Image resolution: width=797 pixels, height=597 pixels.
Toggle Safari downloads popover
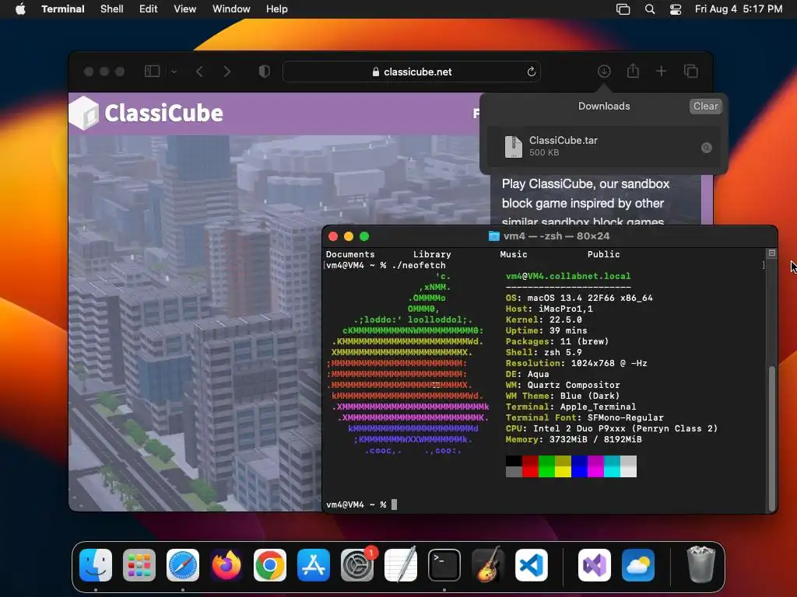coord(604,71)
